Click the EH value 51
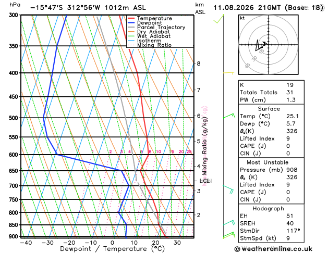Image resolution: width=328 pixels, height=253 pixels. [290, 216]
